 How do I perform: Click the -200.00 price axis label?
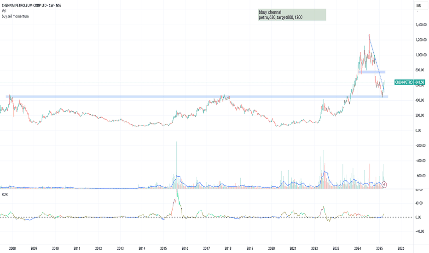(x=420, y=146)
